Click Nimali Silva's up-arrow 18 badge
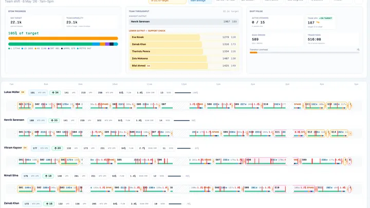The height and width of the screenshot is (208, 370). pyautogui.click(x=48, y=176)
